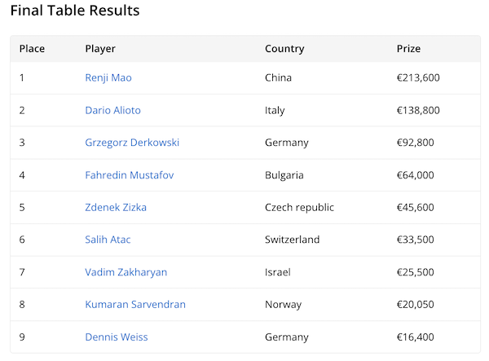Open the Vadim Zakharyan player link

[126, 272]
